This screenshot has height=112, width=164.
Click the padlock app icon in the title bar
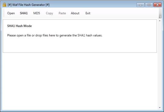click(4, 5)
